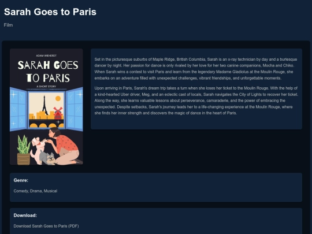Click the potted snake plant illustration

coord(24,150)
